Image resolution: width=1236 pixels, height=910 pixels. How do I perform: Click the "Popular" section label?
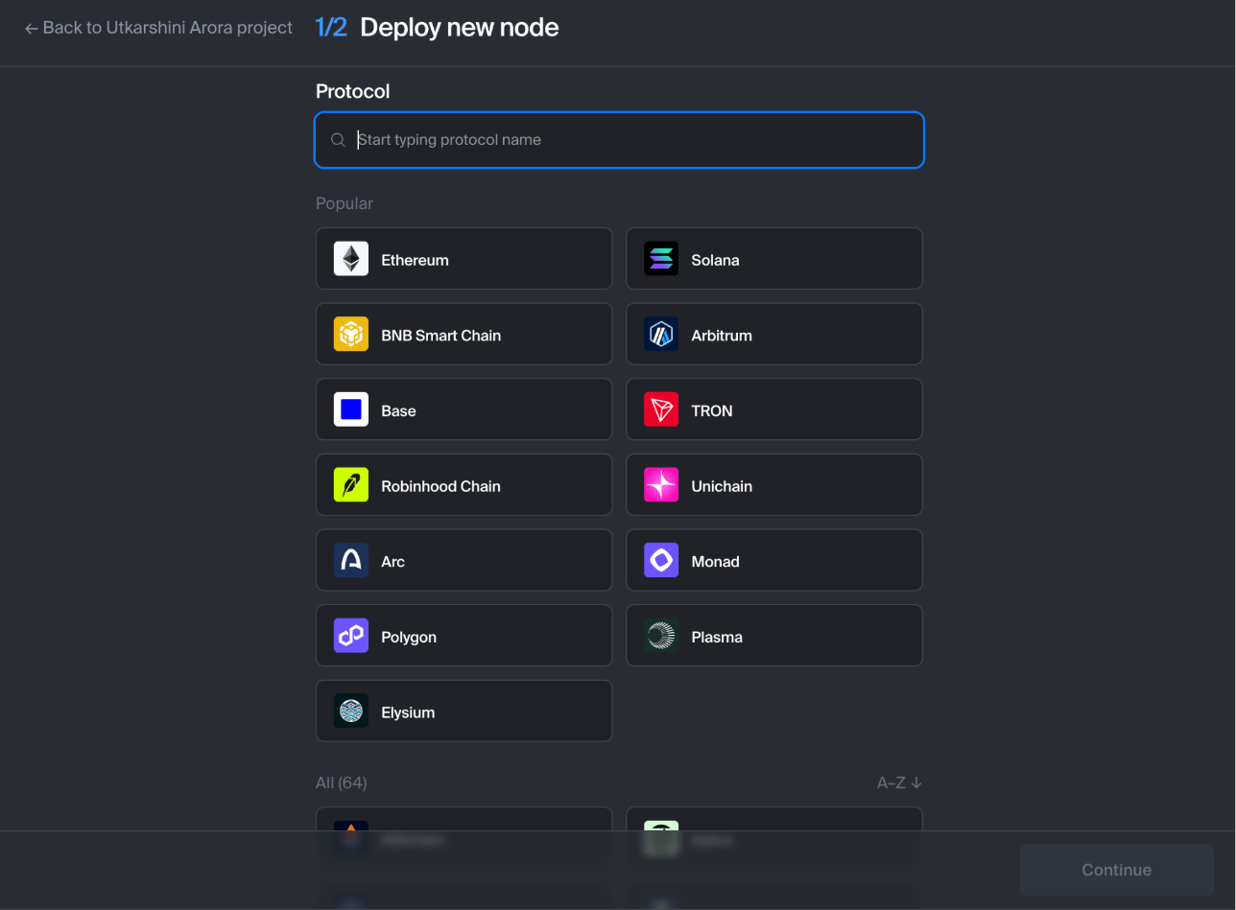point(345,203)
